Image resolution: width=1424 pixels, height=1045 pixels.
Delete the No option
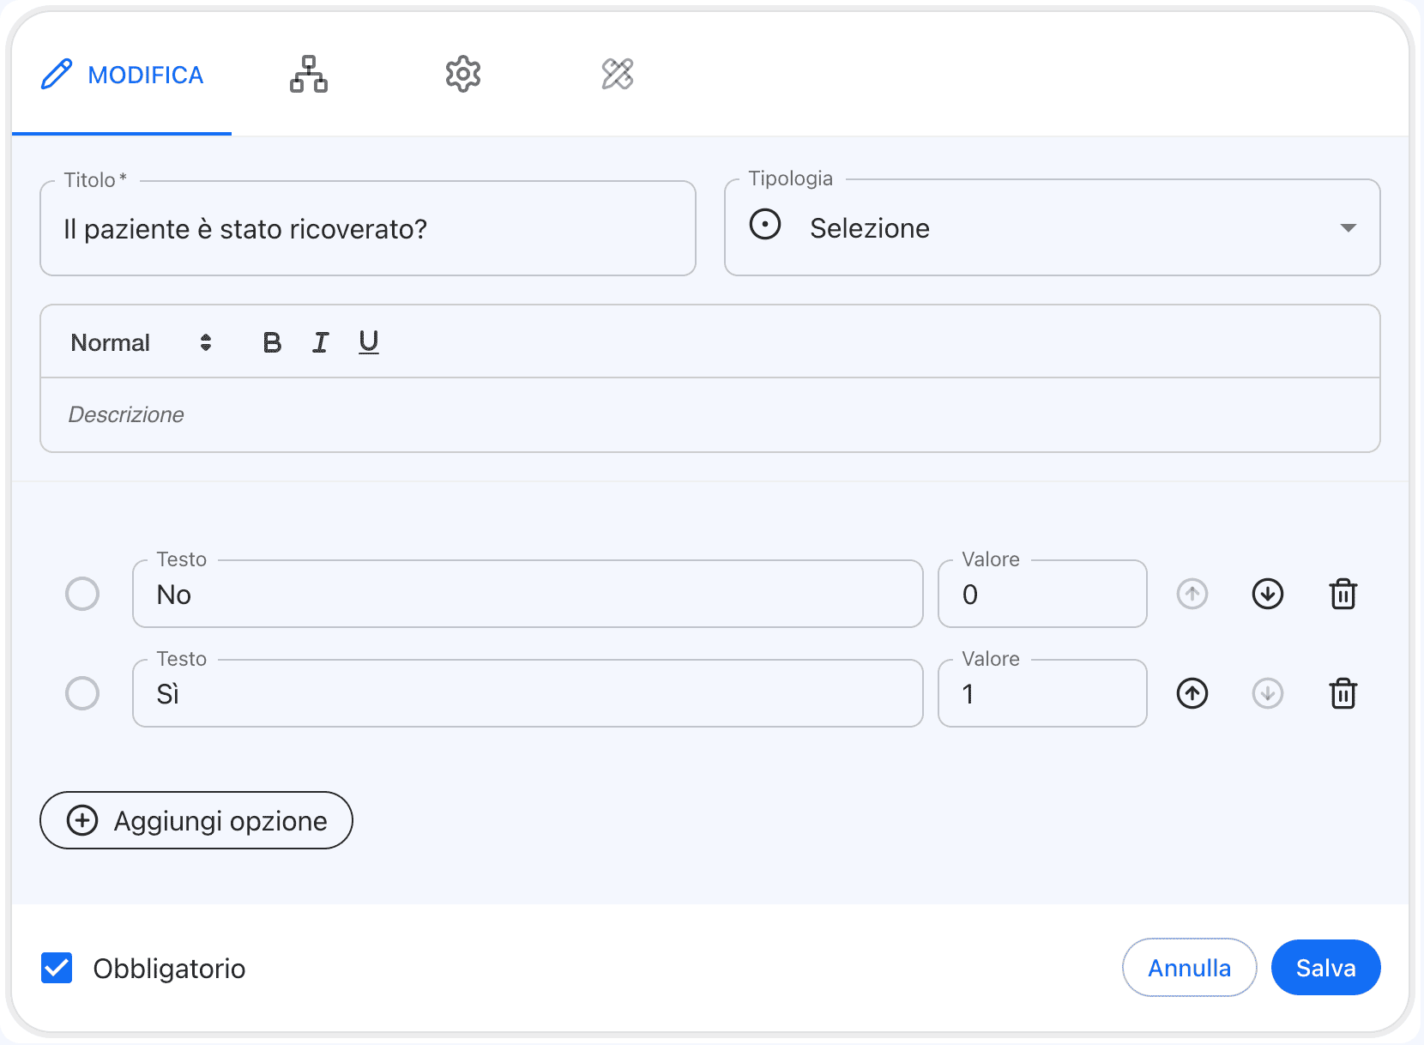[1343, 594]
